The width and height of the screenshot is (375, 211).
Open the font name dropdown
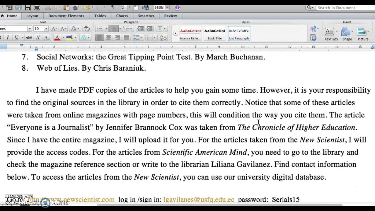(x=29, y=29)
